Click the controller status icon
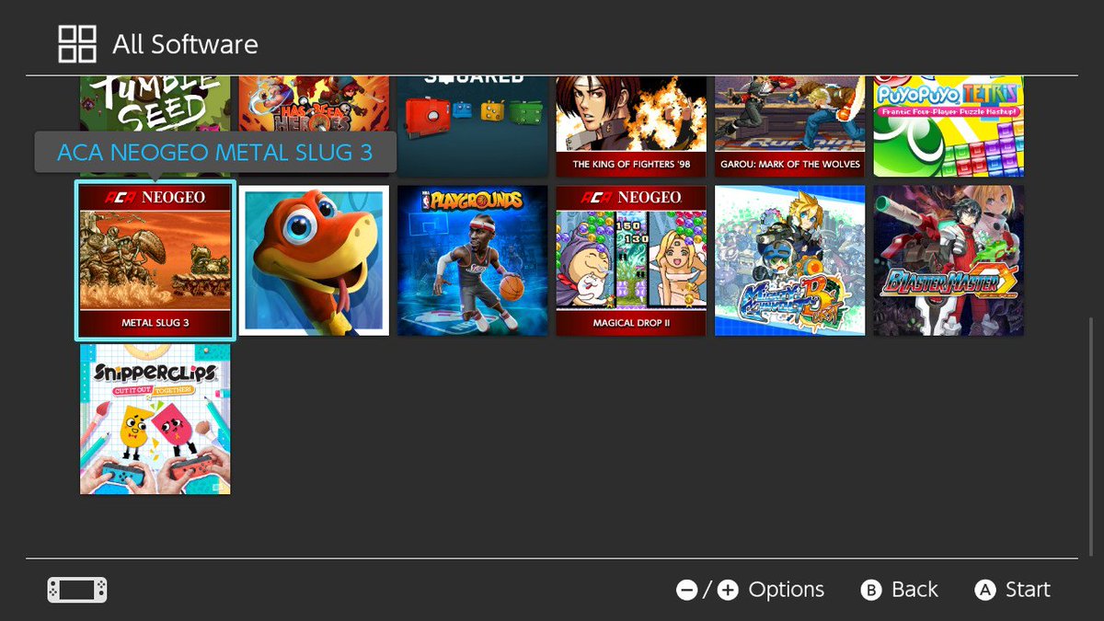 click(77, 590)
